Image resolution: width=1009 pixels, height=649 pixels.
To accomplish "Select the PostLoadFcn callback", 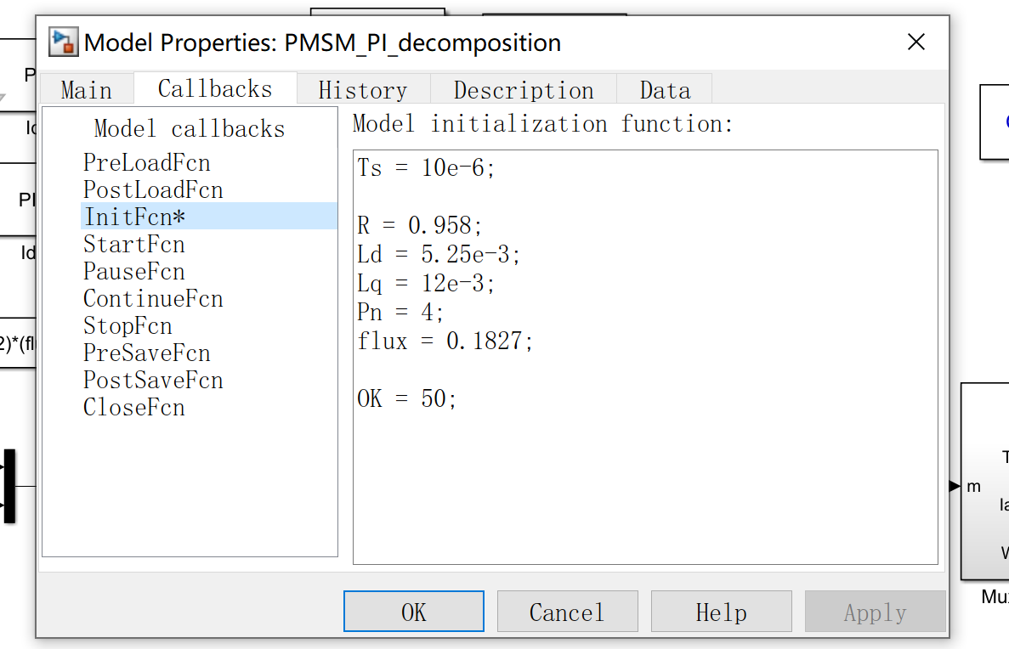I will (x=153, y=189).
